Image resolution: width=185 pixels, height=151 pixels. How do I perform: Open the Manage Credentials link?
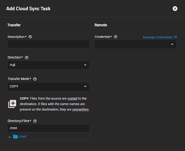(x=158, y=37)
